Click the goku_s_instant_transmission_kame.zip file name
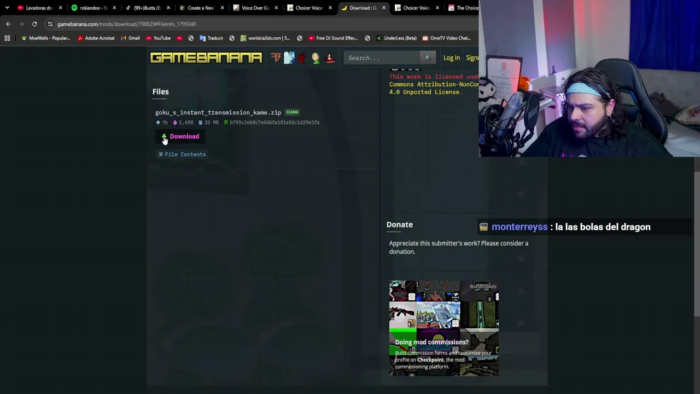The height and width of the screenshot is (394, 700). [x=218, y=112]
